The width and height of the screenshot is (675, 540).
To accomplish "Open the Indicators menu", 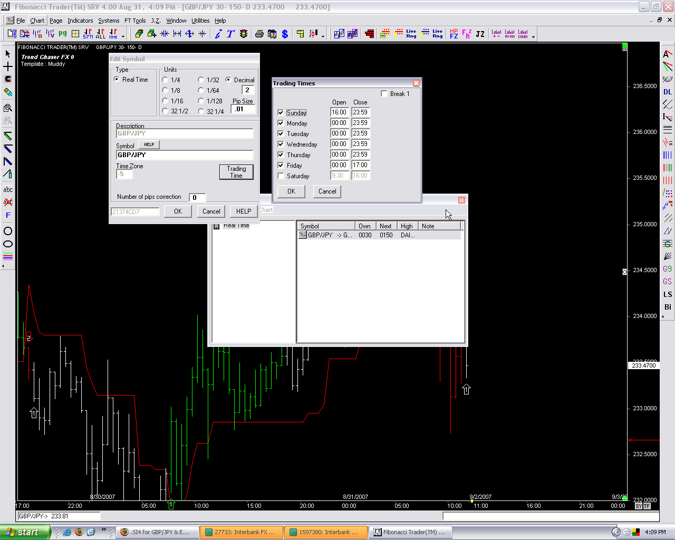I will coord(80,21).
